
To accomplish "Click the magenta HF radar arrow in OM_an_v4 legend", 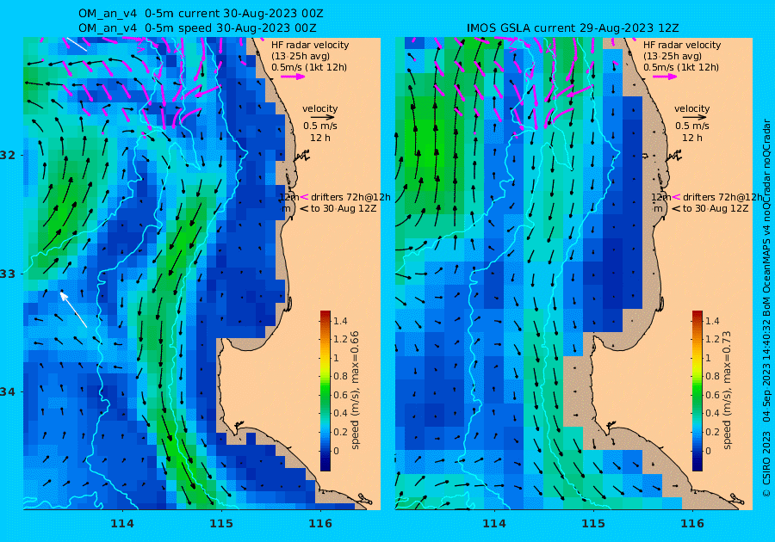I will [293, 77].
